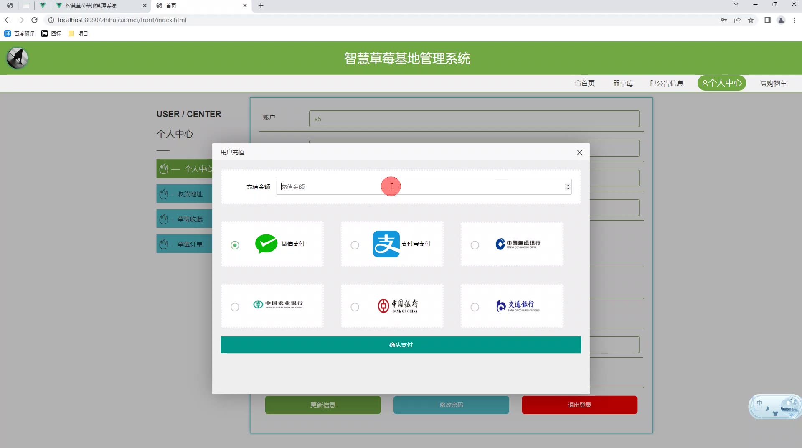This screenshot has width=802, height=448.
Task: Click the flame icon beside 收货地址
Action: click(163, 194)
